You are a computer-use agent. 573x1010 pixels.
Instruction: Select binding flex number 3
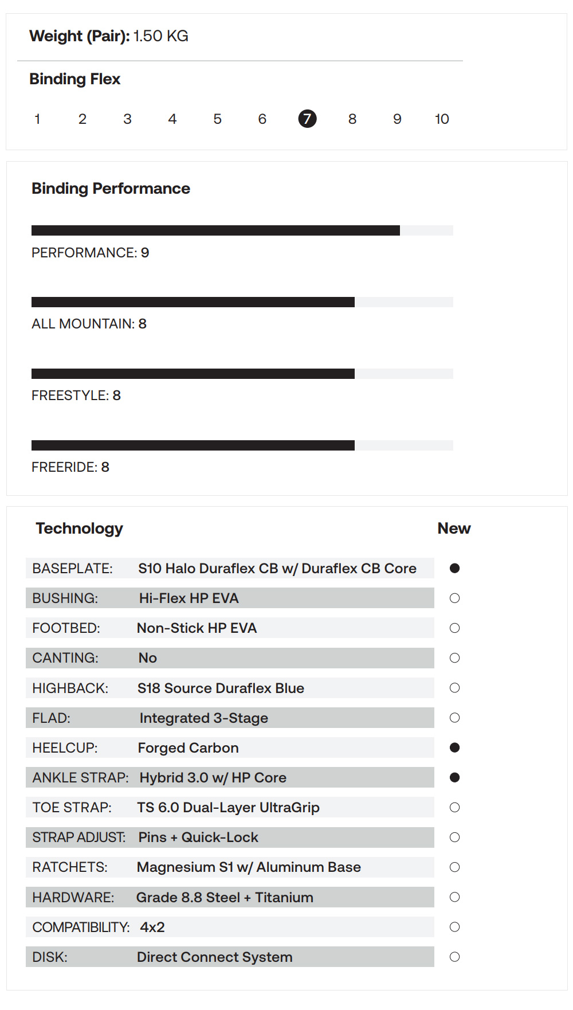(x=127, y=119)
